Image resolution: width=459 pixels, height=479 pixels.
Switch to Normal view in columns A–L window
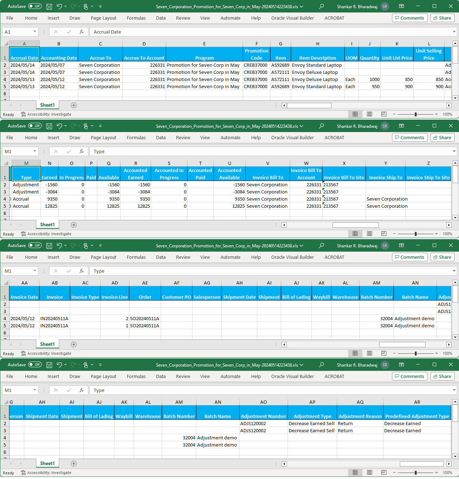tap(355, 114)
